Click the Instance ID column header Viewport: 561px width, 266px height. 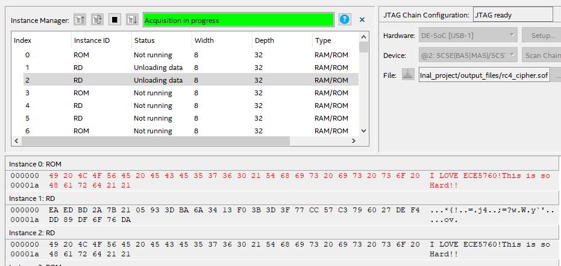(x=101, y=40)
